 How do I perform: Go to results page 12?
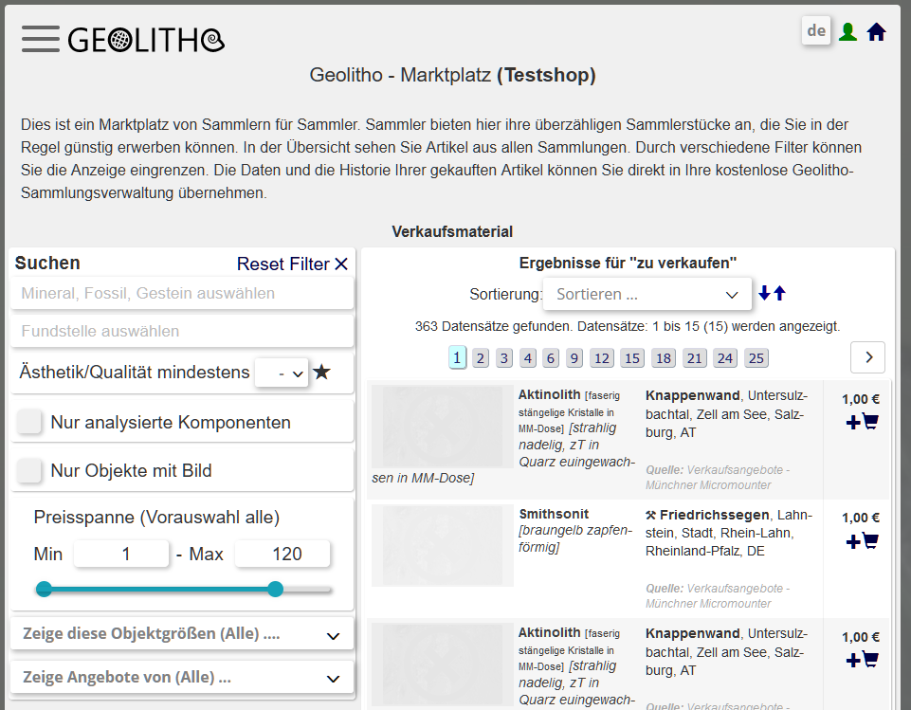point(601,358)
